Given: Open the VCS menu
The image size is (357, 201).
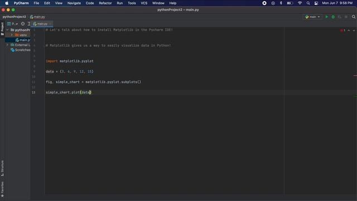Looking at the screenshot, I should click(144, 3).
